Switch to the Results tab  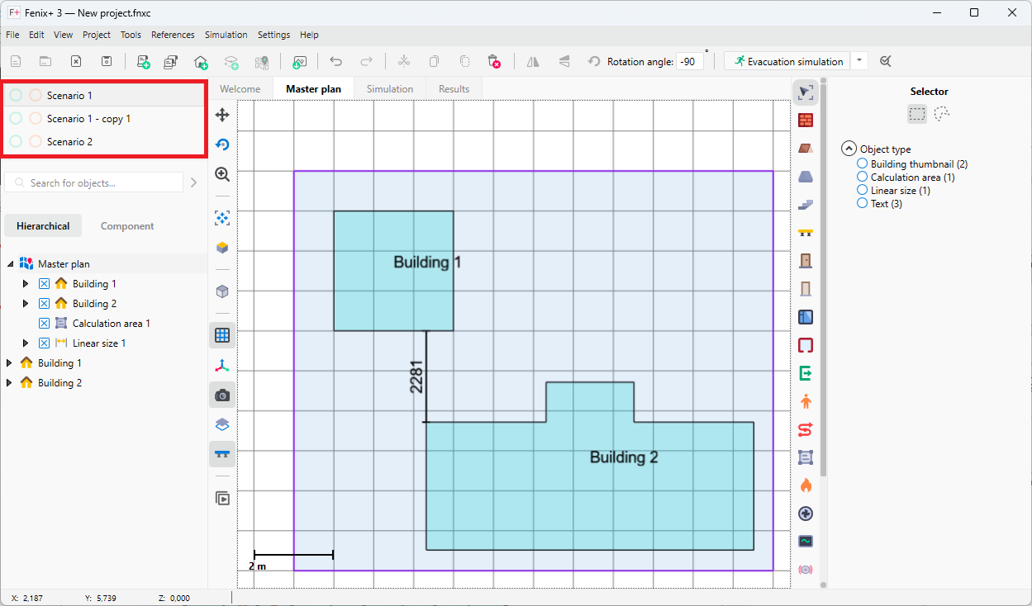(454, 89)
